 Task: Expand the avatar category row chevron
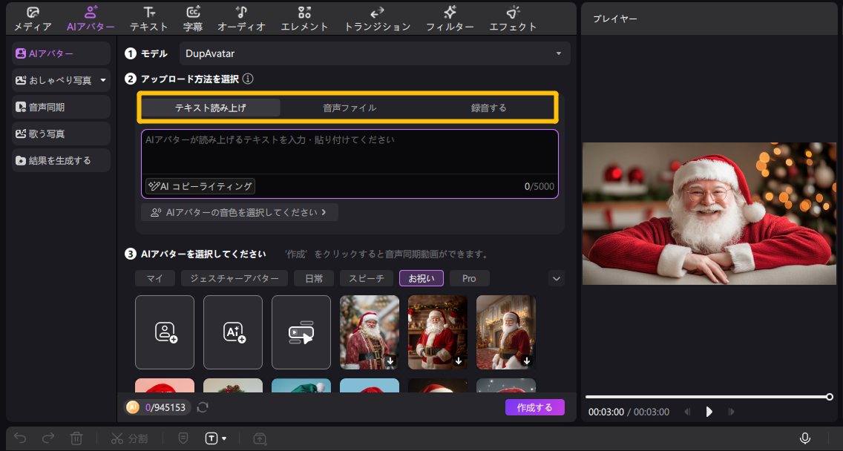[556, 277]
